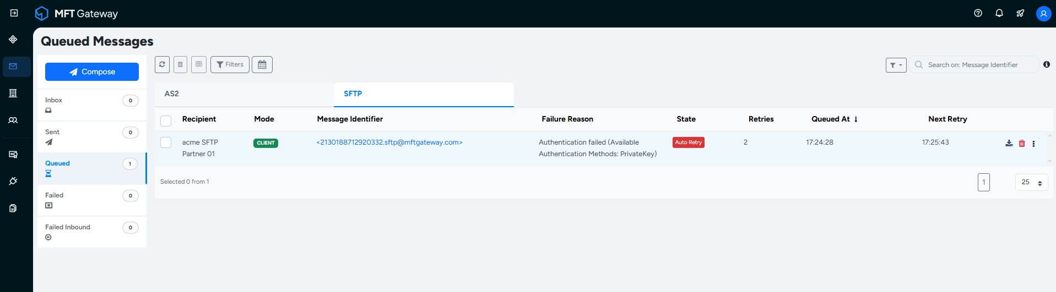The height and width of the screenshot is (292, 1056).
Task: Open the Partners people icon in sidebar
Action: [13, 120]
